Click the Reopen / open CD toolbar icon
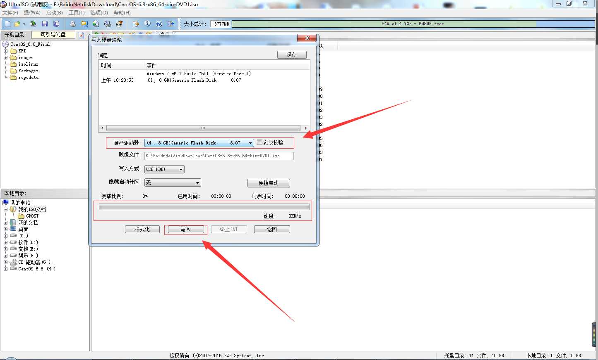598x360 pixels. pyautogui.click(x=33, y=24)
